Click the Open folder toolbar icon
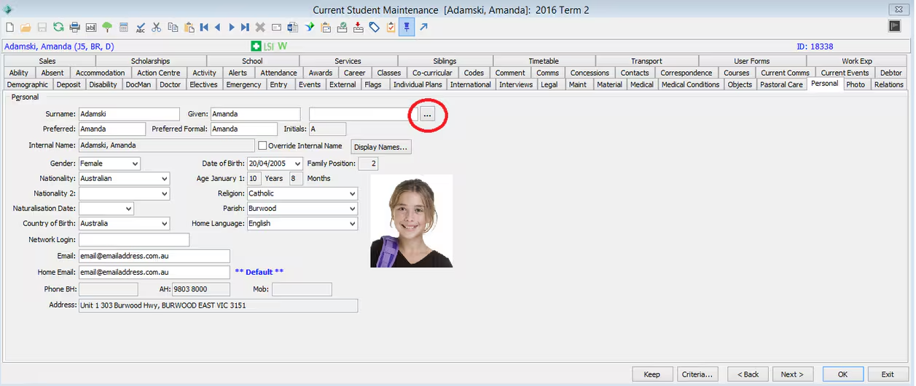The width and height of the screenshot is (916, 386). pos(26,28)
